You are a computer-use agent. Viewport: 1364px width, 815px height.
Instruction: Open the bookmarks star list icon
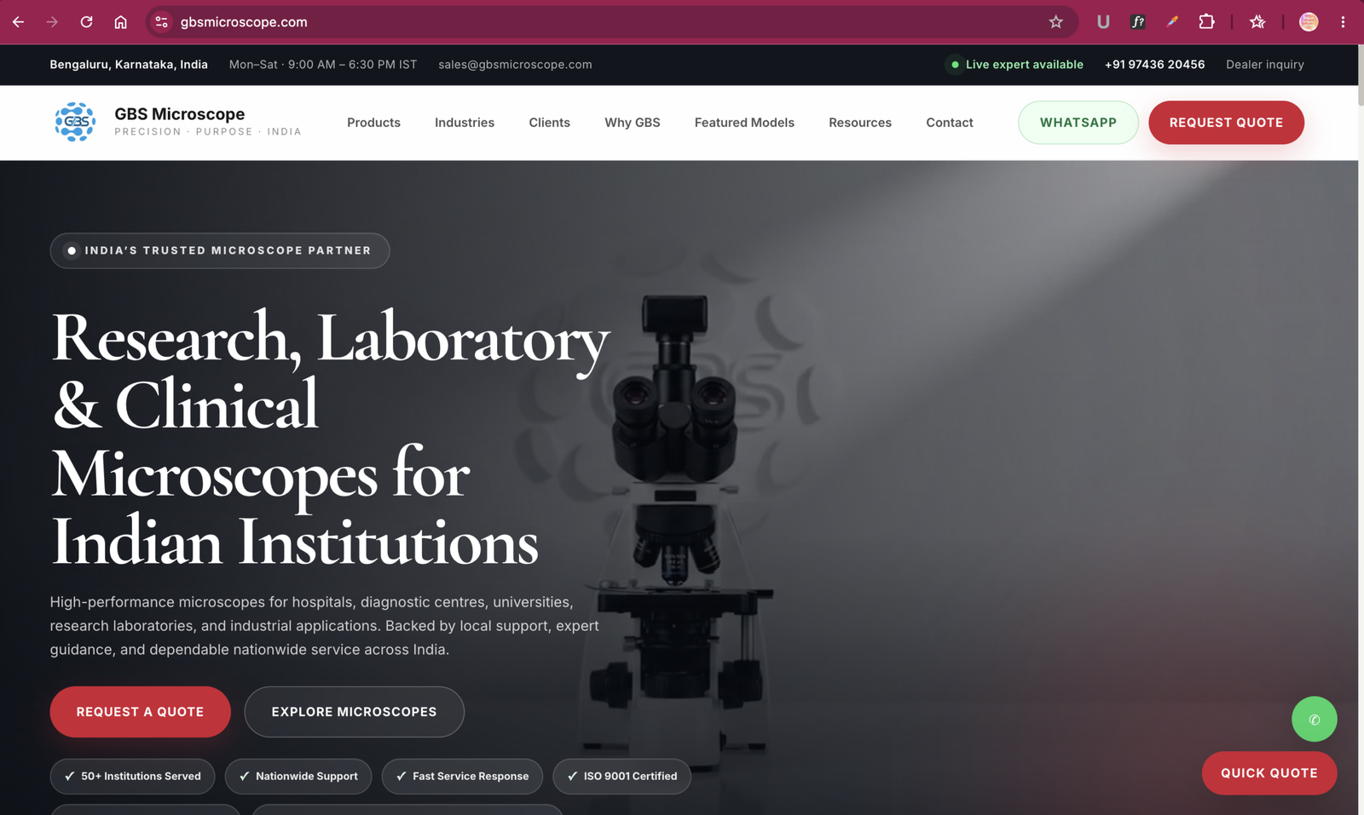(1257, 22)
